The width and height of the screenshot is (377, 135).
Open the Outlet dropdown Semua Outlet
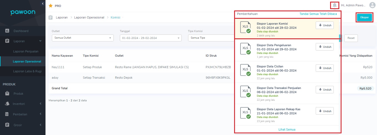coord(83,38)
